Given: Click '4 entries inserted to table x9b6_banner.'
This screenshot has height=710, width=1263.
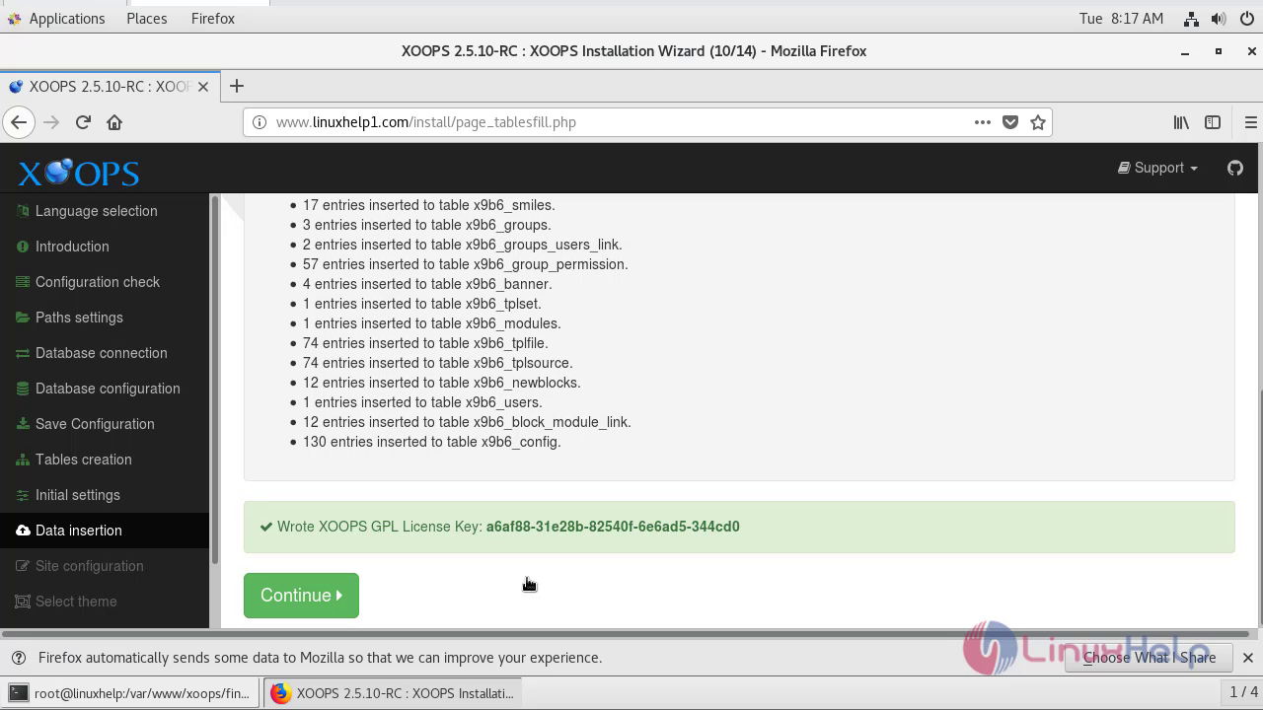Looking at the screenshot, I should tap(427, 284).
